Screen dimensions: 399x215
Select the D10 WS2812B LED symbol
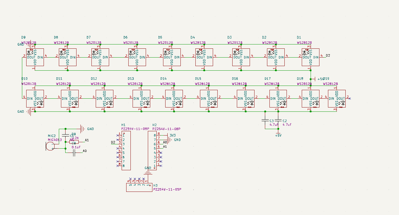(35, 98)
